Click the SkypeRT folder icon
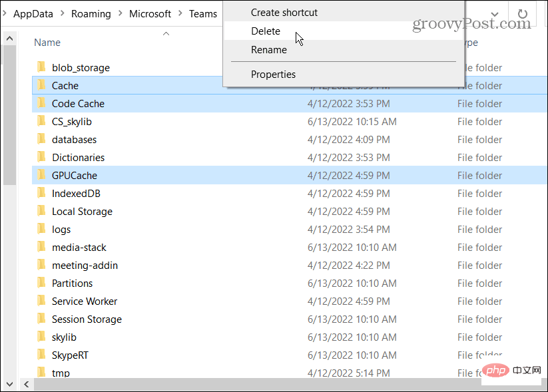 click(x=41, y=355)
